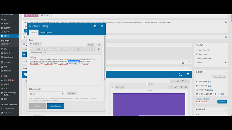This screenshot has height=130, width=232.
Task: Click the 'ul' quicktag button
Action: 66,49
